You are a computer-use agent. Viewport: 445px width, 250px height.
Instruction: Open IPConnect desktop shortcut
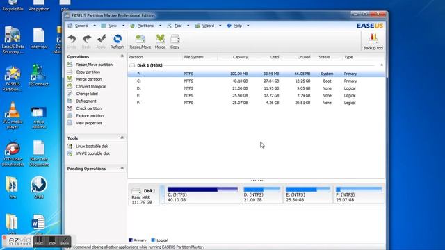point(39,76)
